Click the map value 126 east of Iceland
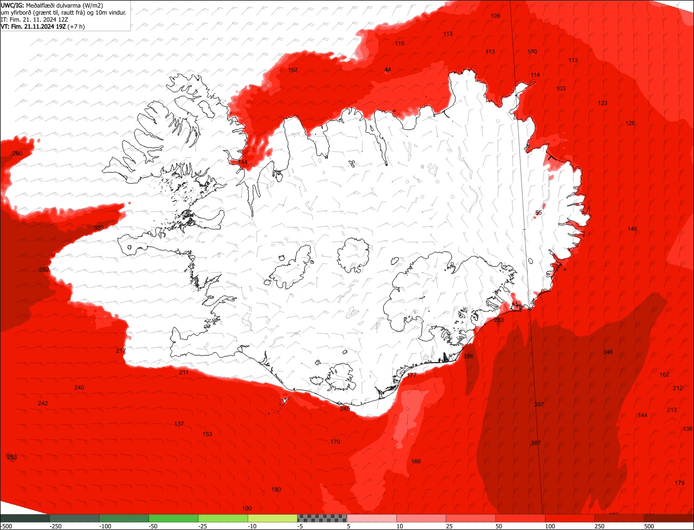The image size is (694, 530). 630,123
